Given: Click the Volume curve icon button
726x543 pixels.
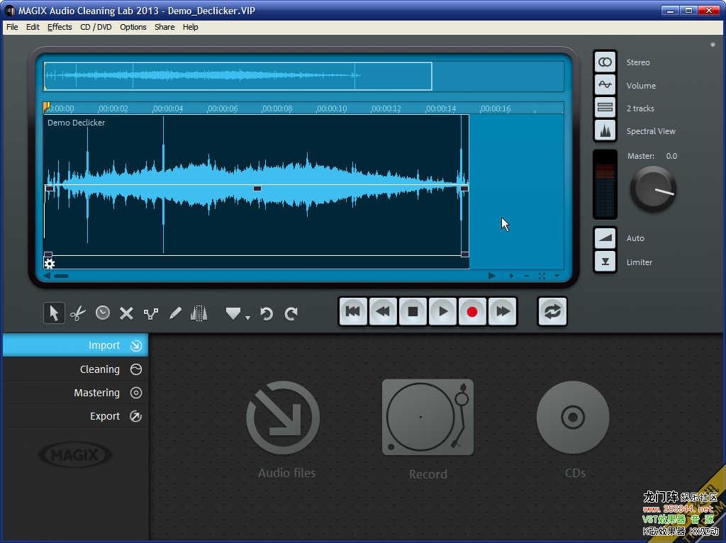Looking at the screenshot, I should [605, 85].
